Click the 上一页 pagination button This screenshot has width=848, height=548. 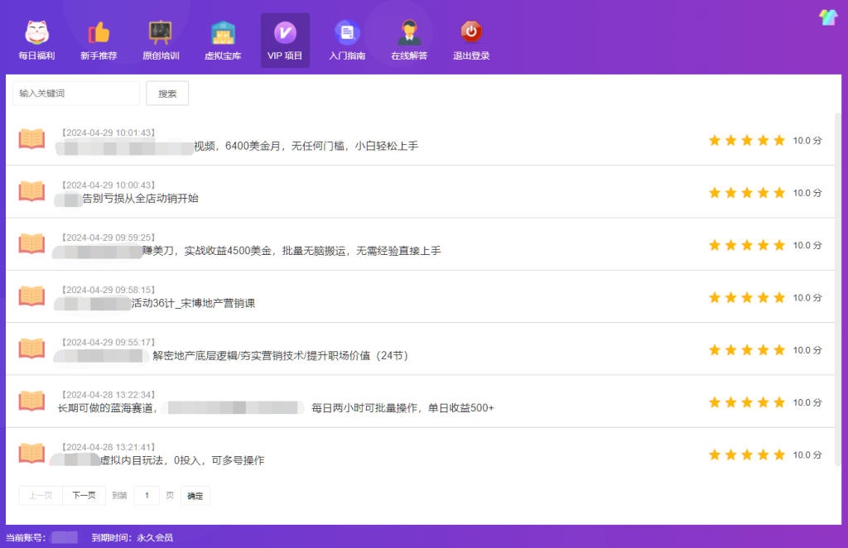pyautogui.click(x=41, y=496)
